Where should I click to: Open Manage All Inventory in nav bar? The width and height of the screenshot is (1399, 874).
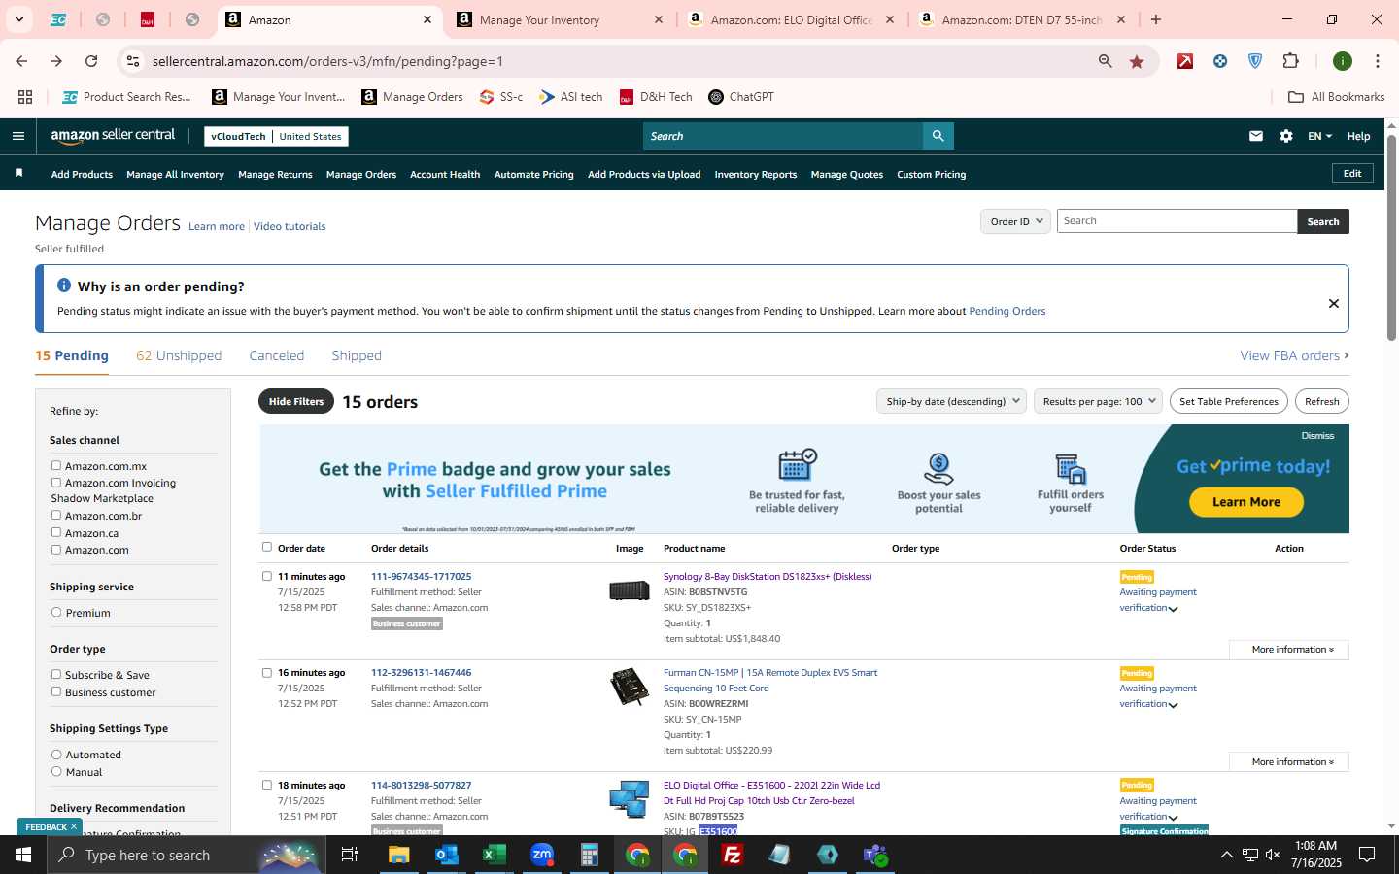(175, 175)
